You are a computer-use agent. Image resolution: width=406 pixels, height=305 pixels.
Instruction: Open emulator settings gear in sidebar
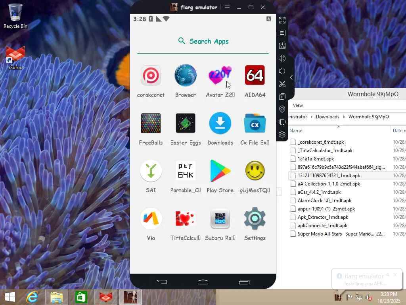click(282, 135)
